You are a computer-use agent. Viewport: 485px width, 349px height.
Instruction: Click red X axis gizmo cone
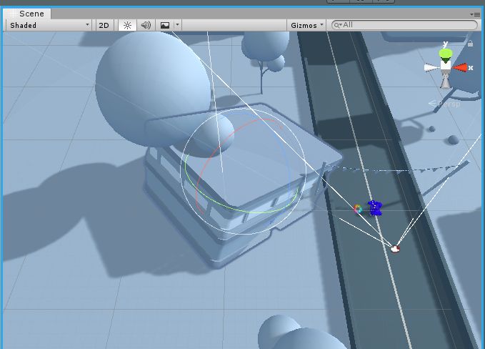click(x=460, y=67)
